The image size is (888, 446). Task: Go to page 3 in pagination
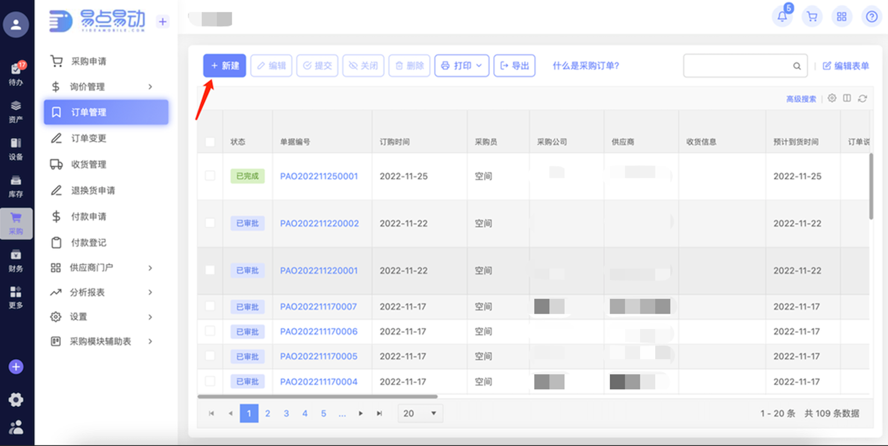click(x=287, y=414)
